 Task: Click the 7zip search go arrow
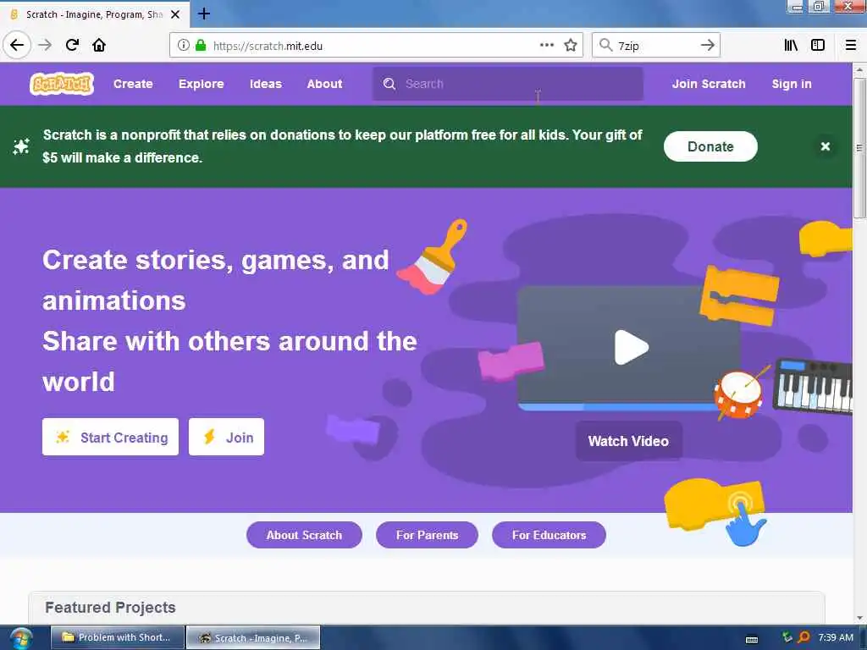point(707,45)
